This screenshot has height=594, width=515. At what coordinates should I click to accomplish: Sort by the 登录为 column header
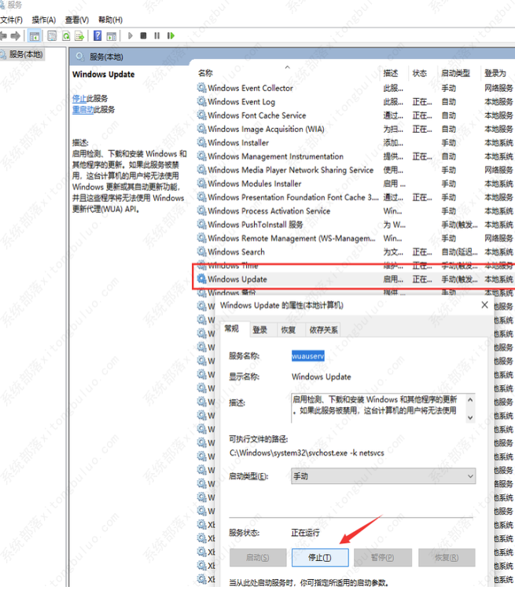point(495,73)
